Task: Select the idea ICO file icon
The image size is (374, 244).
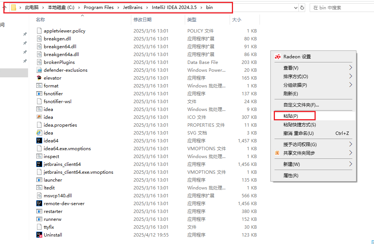Action: tap(39, 117)
